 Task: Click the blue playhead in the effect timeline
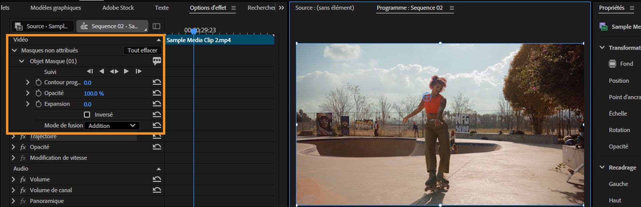pos(194,31)
